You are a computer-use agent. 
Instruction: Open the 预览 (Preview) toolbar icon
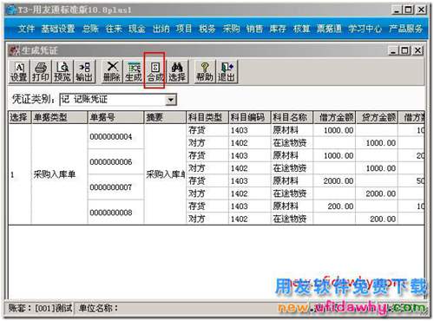coord(62,71)
